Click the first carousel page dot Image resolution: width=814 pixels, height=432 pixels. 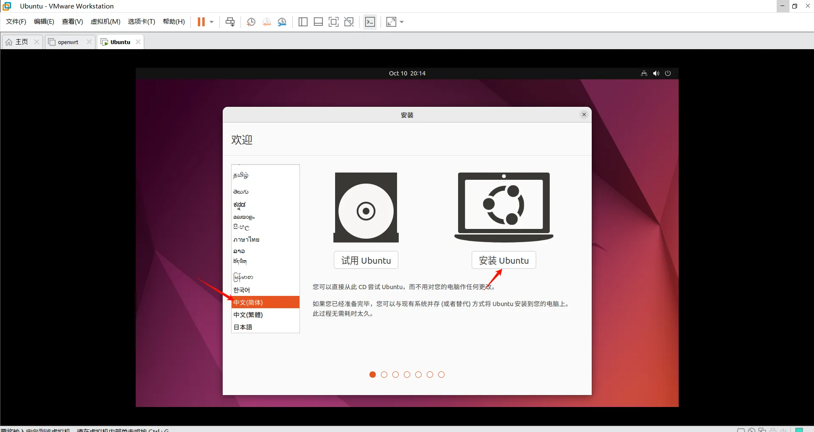[372, 374]
